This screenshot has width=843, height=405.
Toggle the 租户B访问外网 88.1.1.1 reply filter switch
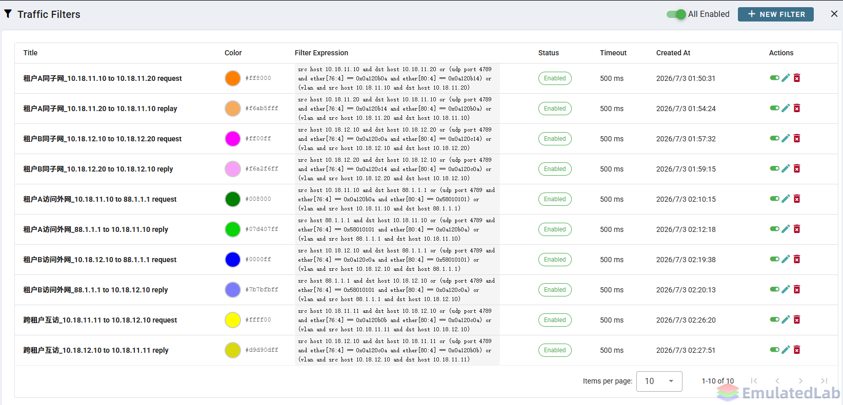coord(775,289)
